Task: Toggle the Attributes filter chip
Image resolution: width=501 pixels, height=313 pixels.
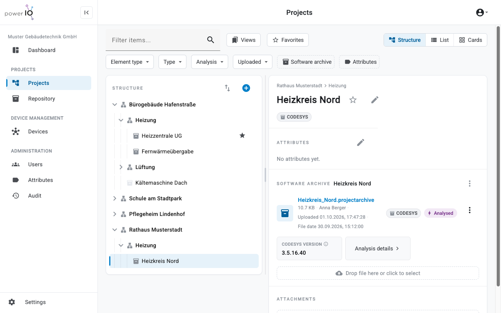Action: 359,62
